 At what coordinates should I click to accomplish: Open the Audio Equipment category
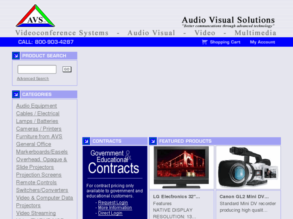click(36, 106)
